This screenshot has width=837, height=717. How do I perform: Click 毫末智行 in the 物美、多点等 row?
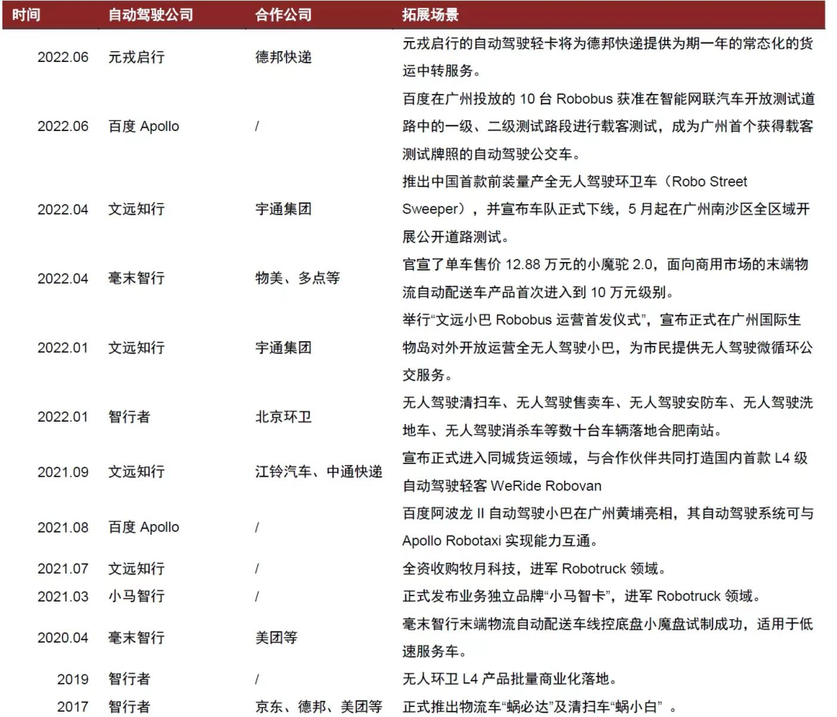pyautogui.click(x=136, y=278)
